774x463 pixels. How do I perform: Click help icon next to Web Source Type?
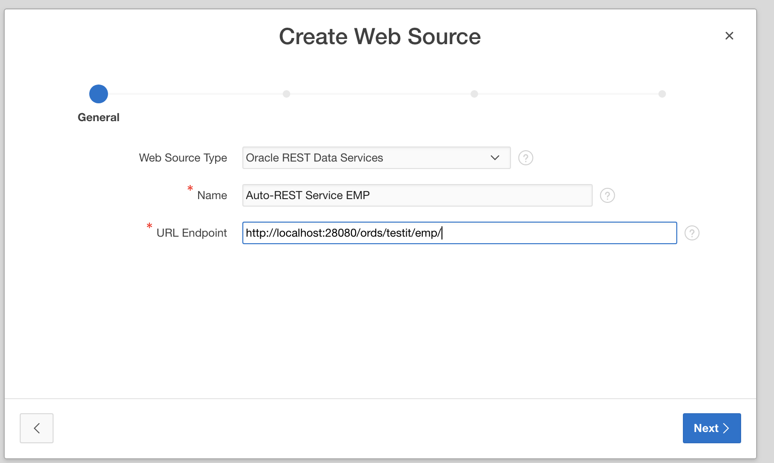[526, 158]
